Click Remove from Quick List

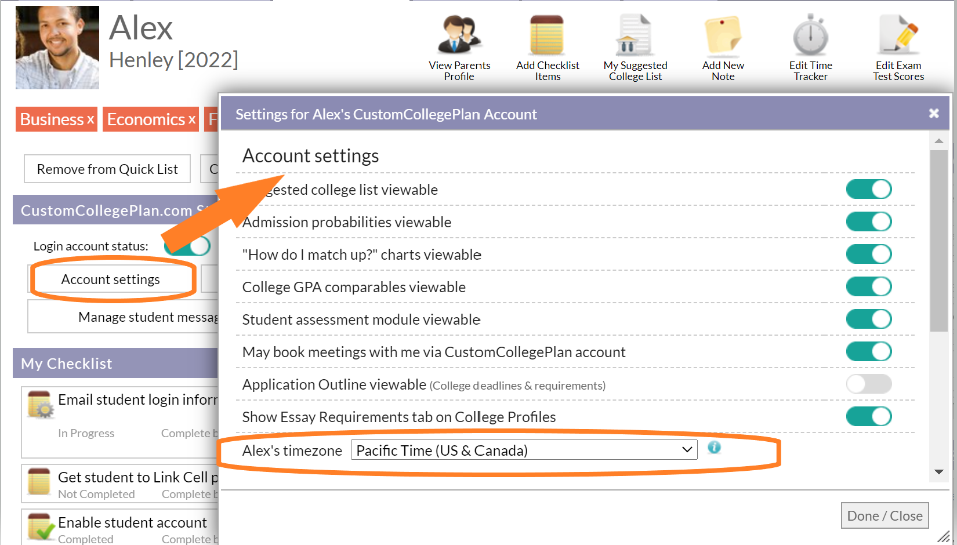coord(107,169)
